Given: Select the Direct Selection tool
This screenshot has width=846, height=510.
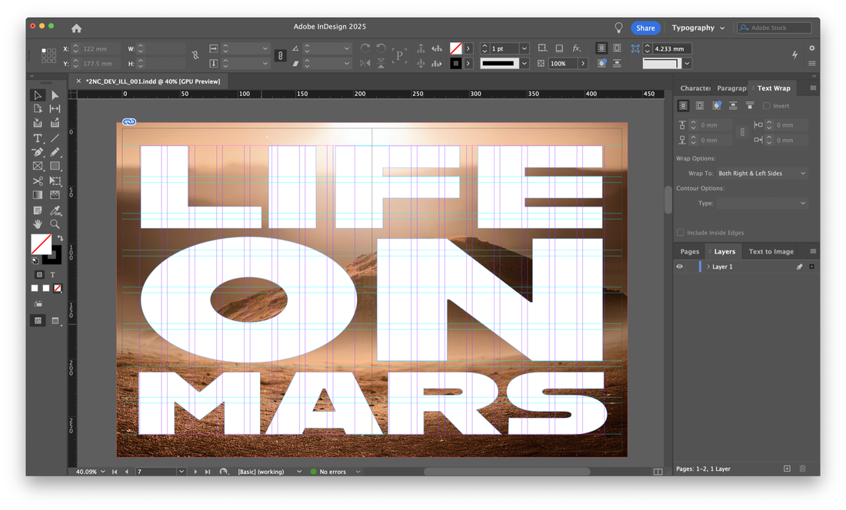Looking at the screenshot, I should [x=55, y=95].
